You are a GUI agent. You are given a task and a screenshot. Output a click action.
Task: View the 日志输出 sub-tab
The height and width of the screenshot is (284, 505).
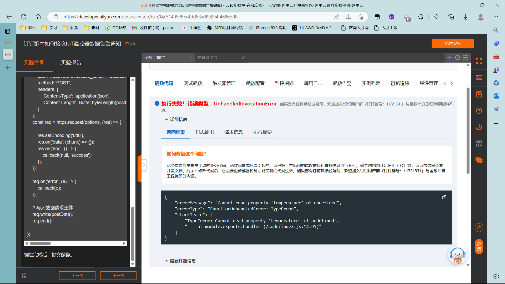205,132
